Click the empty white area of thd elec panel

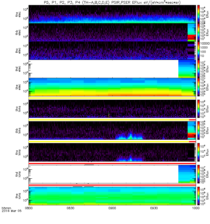click(104, 69)
